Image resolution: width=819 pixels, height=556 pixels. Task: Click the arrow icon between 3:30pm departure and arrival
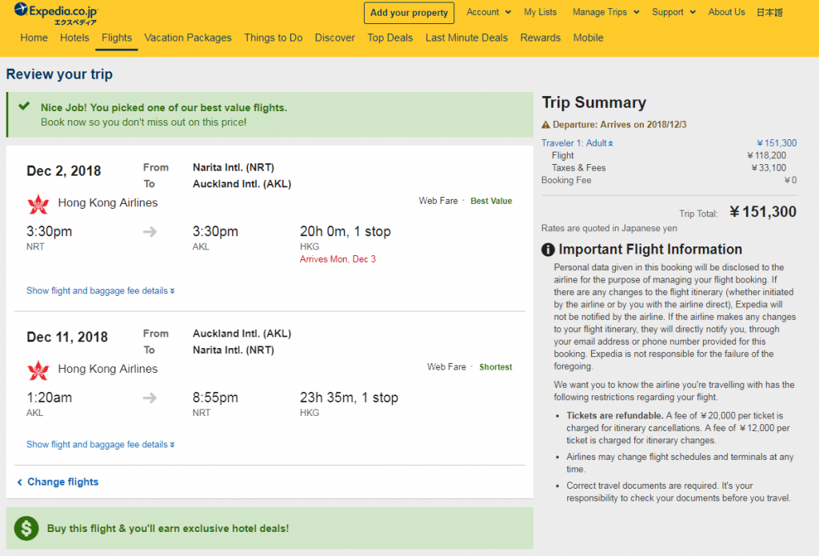point(150,232)
